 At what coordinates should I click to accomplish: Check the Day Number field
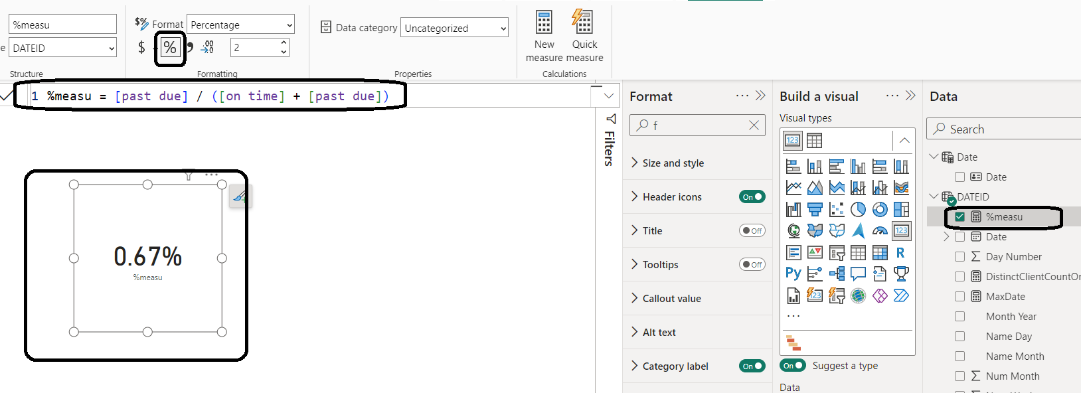click(x=959, y=256)
